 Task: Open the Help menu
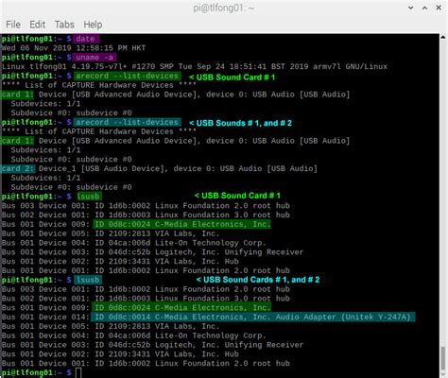[x=93, y=25]
